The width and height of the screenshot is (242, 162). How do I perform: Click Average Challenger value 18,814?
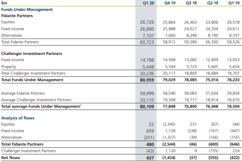(212, 100)
